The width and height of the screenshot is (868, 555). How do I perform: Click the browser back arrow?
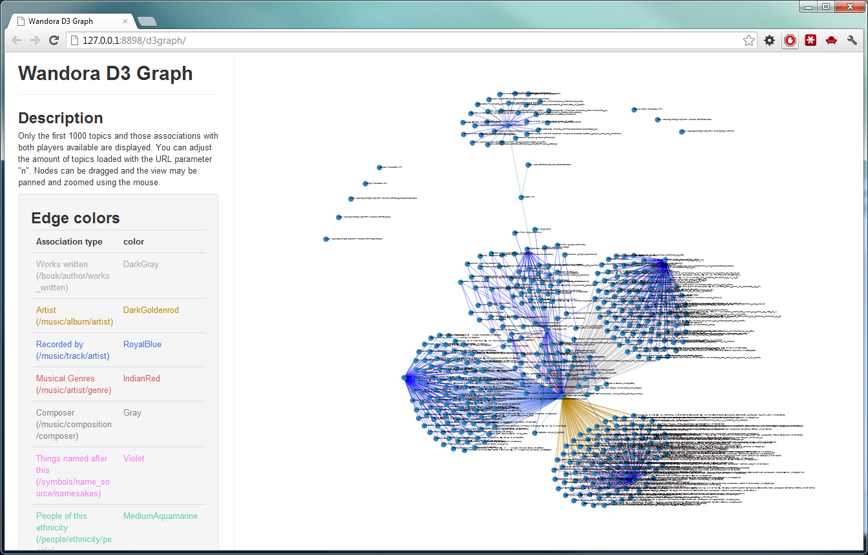pos(17,41)
